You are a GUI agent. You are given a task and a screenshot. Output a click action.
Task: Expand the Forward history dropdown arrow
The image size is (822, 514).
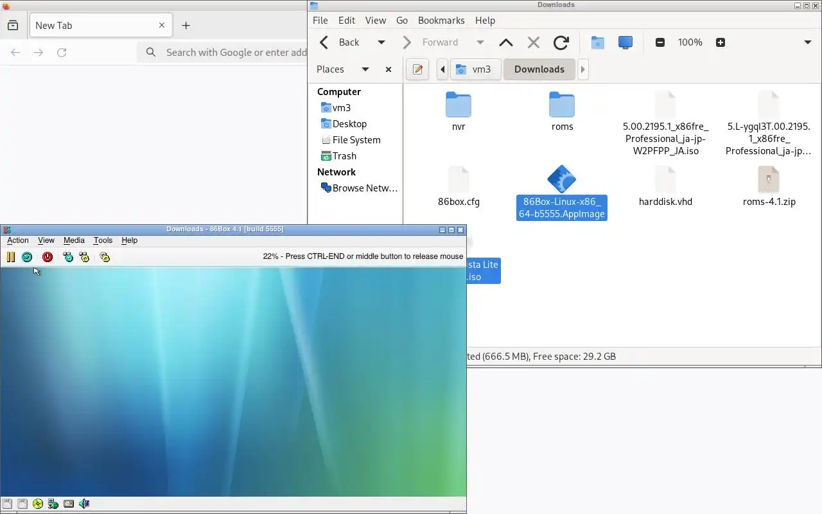click(480, 42)
